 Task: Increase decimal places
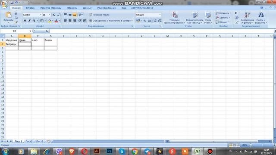point(155,21)
